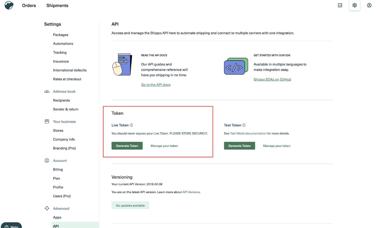Open Rates at checkout settings

[67, 79]
